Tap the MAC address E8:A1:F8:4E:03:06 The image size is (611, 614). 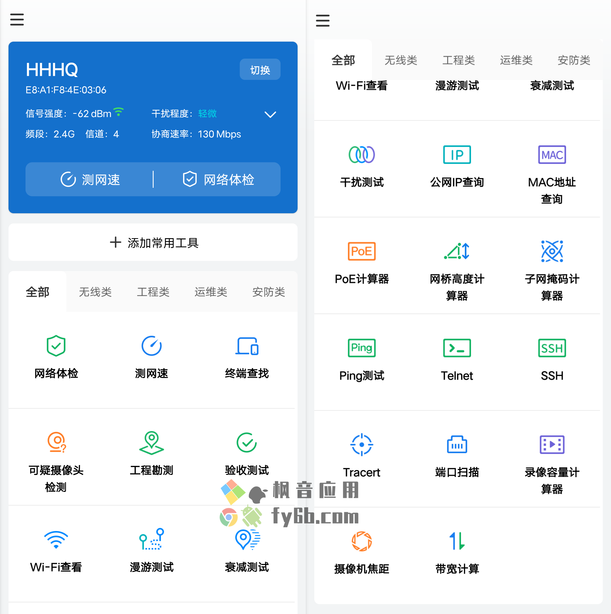pos(66,90)
